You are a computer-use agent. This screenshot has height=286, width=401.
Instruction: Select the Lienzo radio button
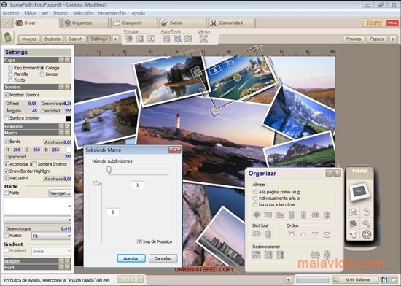(42, 74)
